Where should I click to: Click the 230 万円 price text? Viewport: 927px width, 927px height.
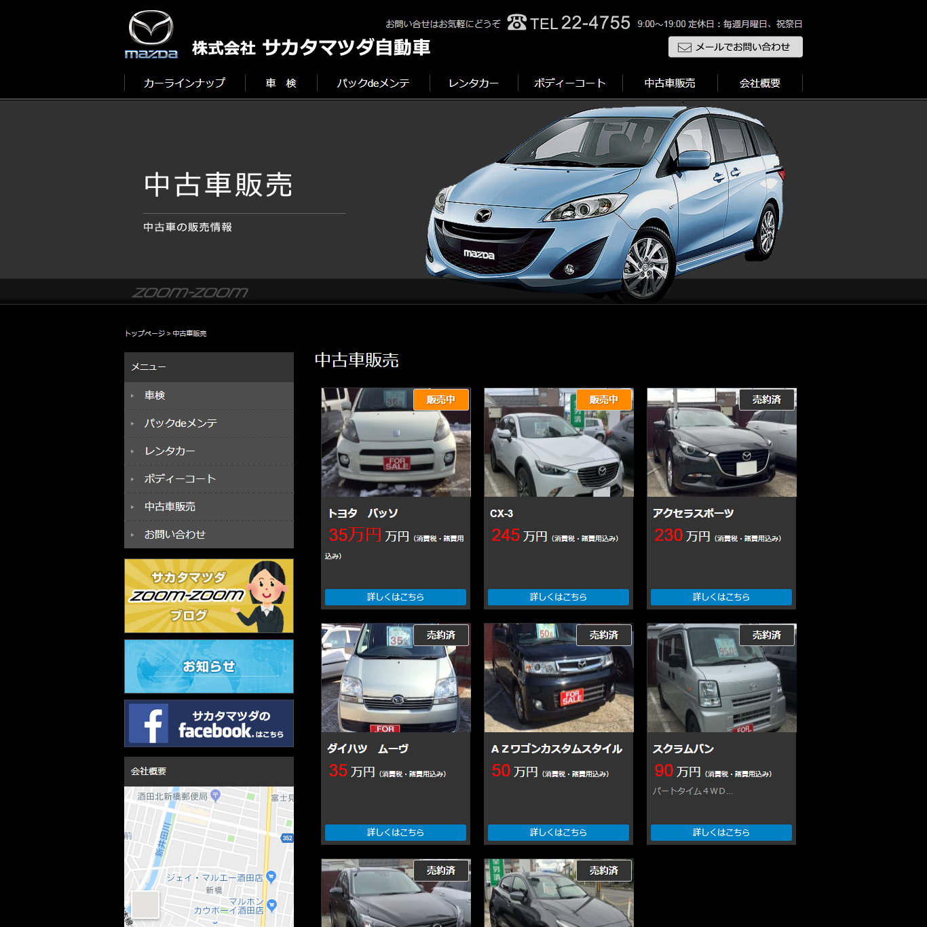pyautogui.click(x=682, y=535)
